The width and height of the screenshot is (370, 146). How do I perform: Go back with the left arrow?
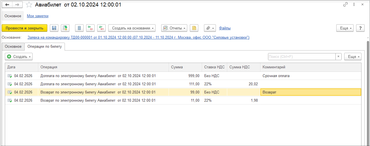click(x=7, y=5)
